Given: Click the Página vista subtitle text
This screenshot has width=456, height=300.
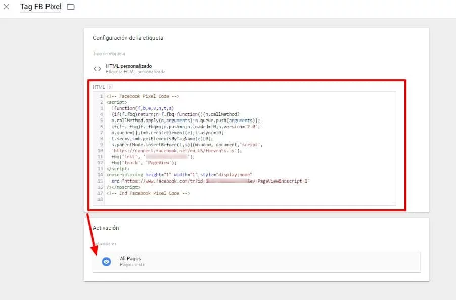Looking at the screenshot, I should pyautogui.click(x=132, y=265).
